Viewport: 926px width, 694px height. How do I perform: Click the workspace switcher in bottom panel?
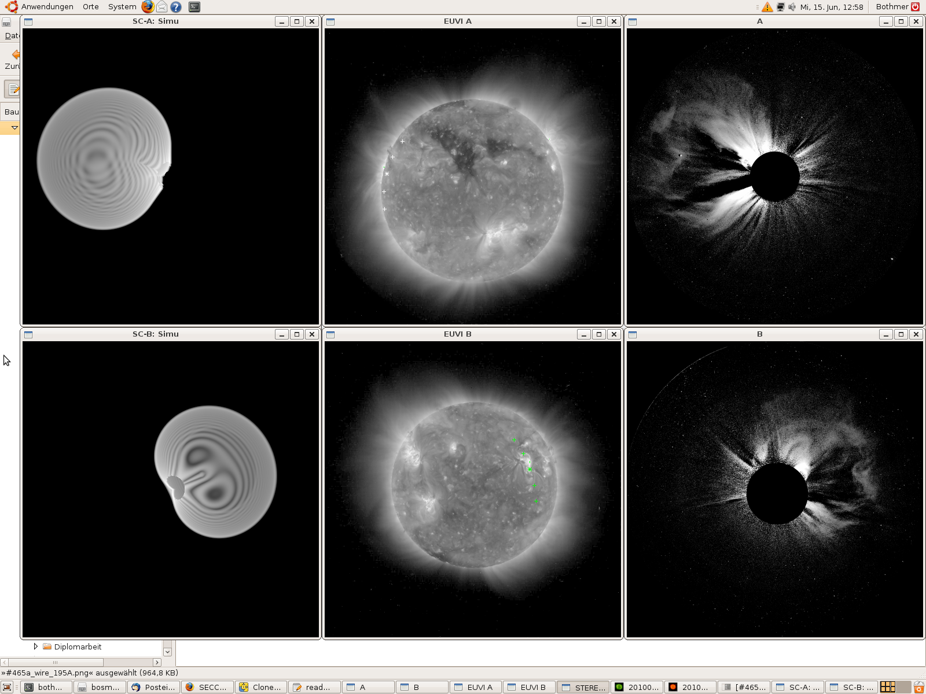tap(895, 687)
